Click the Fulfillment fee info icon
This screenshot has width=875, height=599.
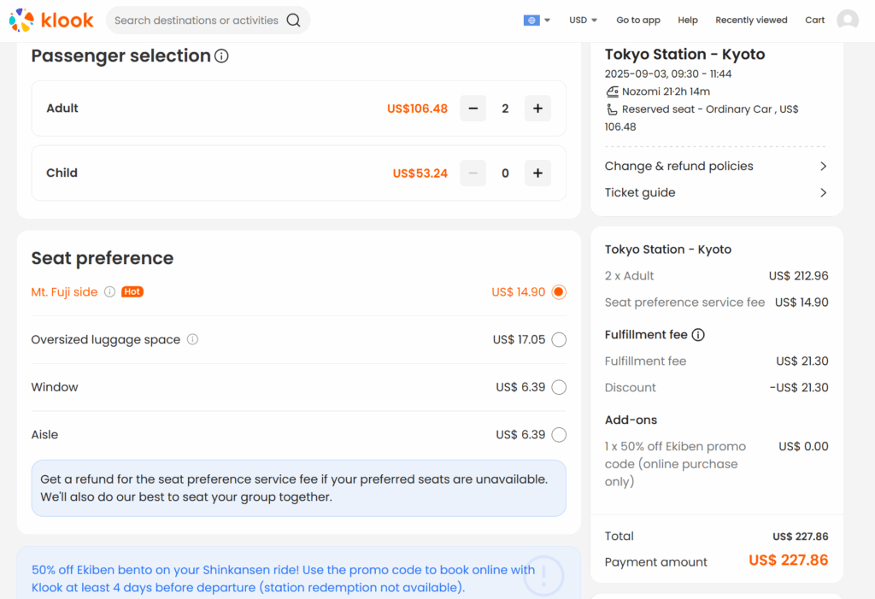pos(698,335)
